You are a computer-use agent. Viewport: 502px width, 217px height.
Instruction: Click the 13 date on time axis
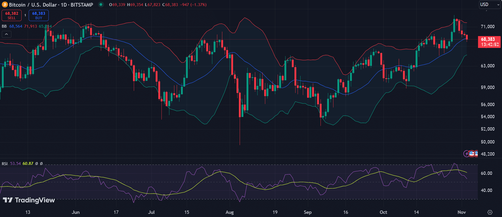[28, 212]
